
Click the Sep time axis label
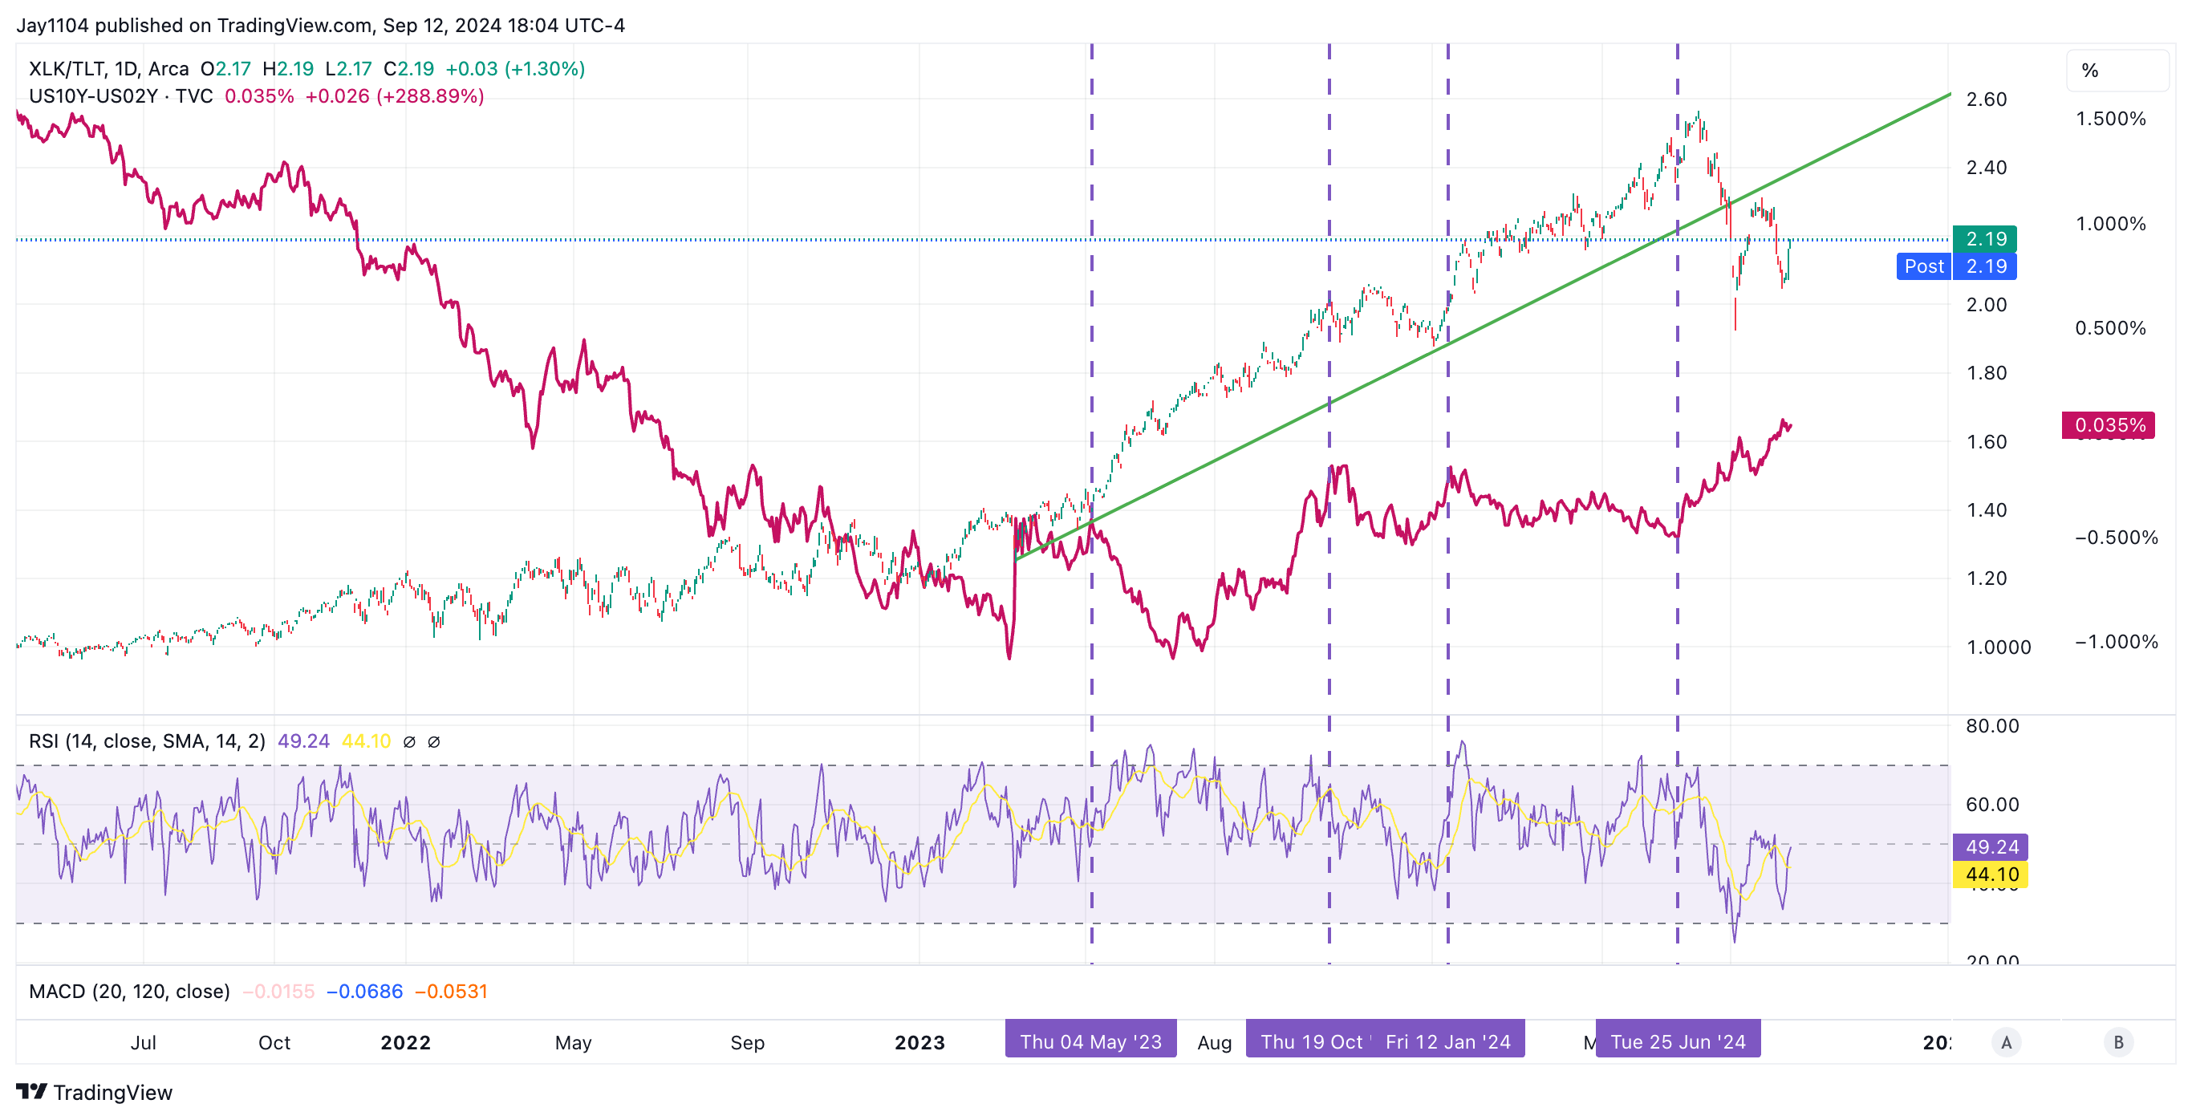[747, 1042]
